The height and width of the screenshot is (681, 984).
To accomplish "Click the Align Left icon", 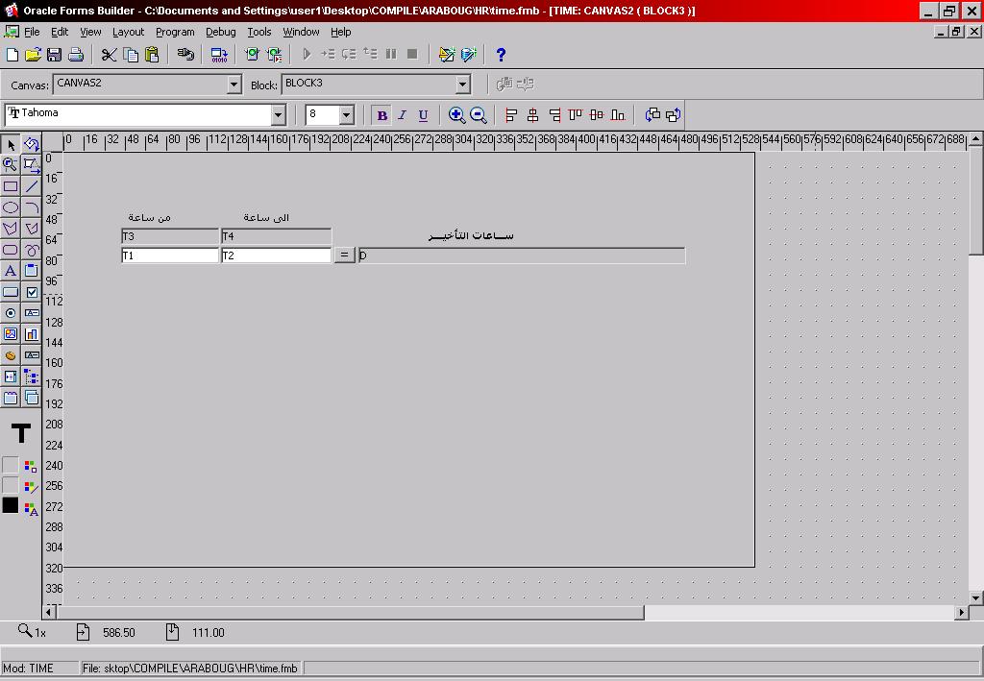I will [511, 115].
